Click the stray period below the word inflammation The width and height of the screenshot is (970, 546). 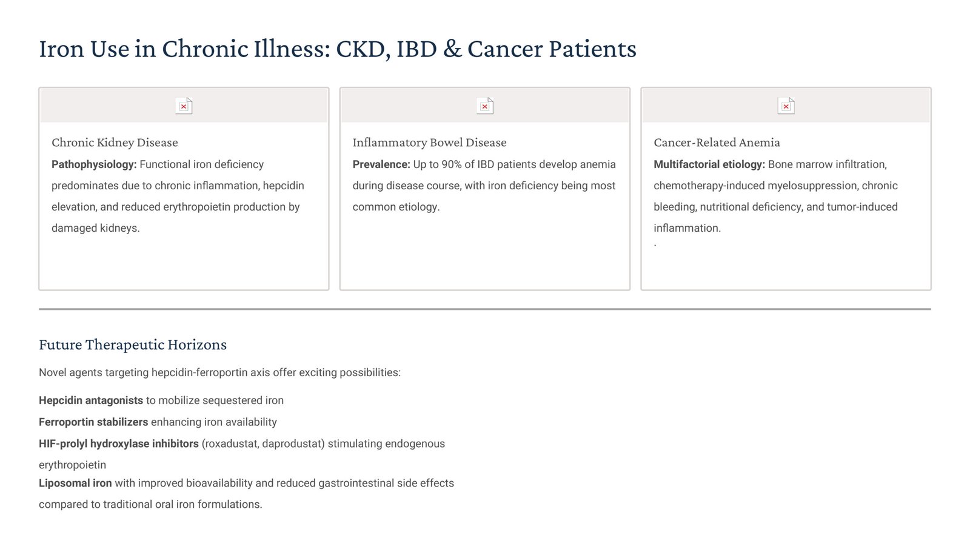pyautogui.click(x=655, y=246)
